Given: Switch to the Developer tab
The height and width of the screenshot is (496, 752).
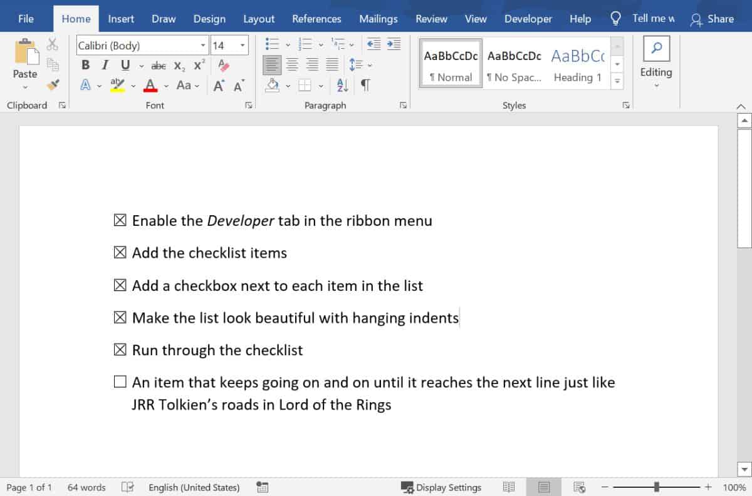Looking at the screenshot, I should click(x=528, y=19).
